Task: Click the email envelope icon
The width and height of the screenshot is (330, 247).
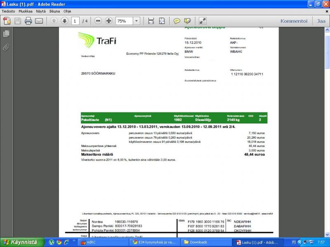Action: click(x=39, y=21)
